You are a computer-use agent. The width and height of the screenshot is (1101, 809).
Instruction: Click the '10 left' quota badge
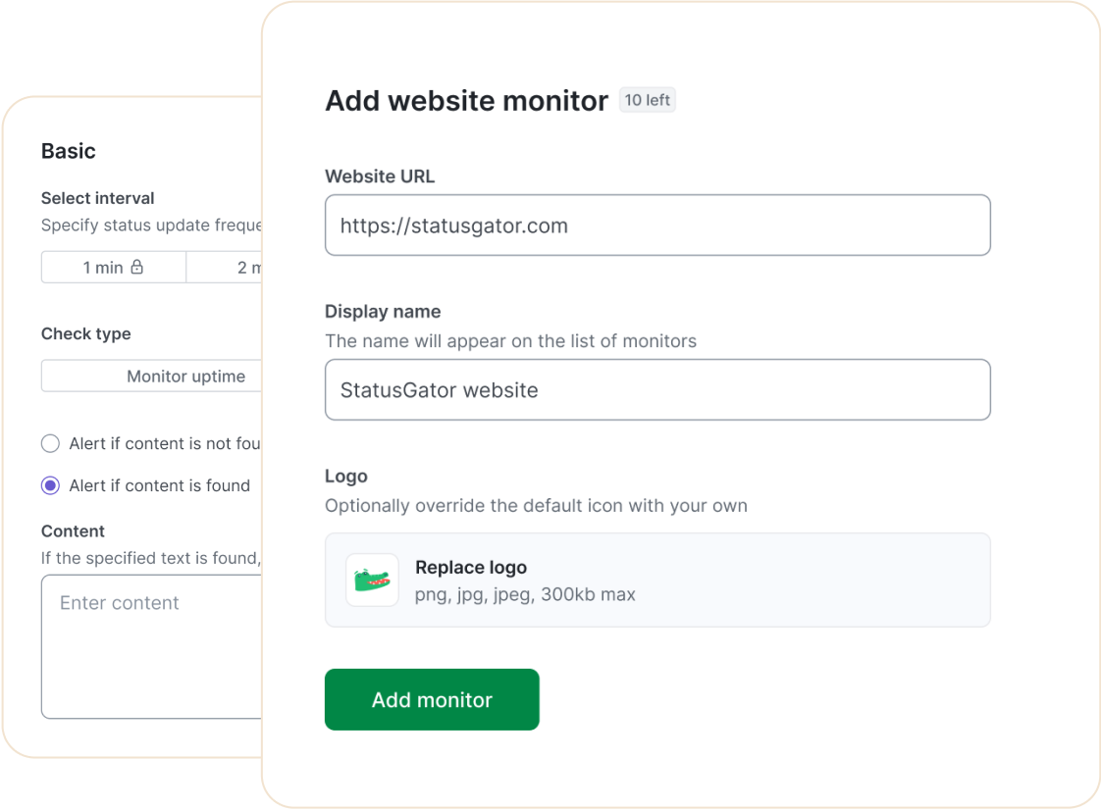[647, 100]
